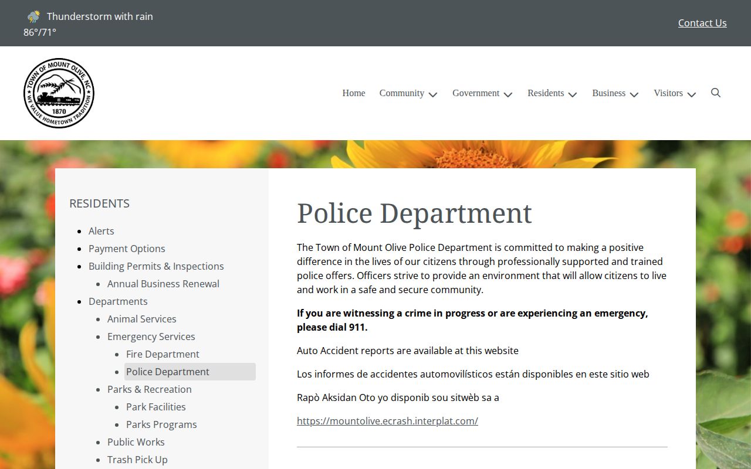Image resolution: width=751 pixels, height=469 pixels.
Task: Click the Police Department page title
Action: 414,213
